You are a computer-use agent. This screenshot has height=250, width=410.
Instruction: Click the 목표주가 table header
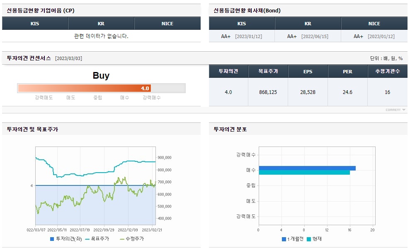[268, 71]
